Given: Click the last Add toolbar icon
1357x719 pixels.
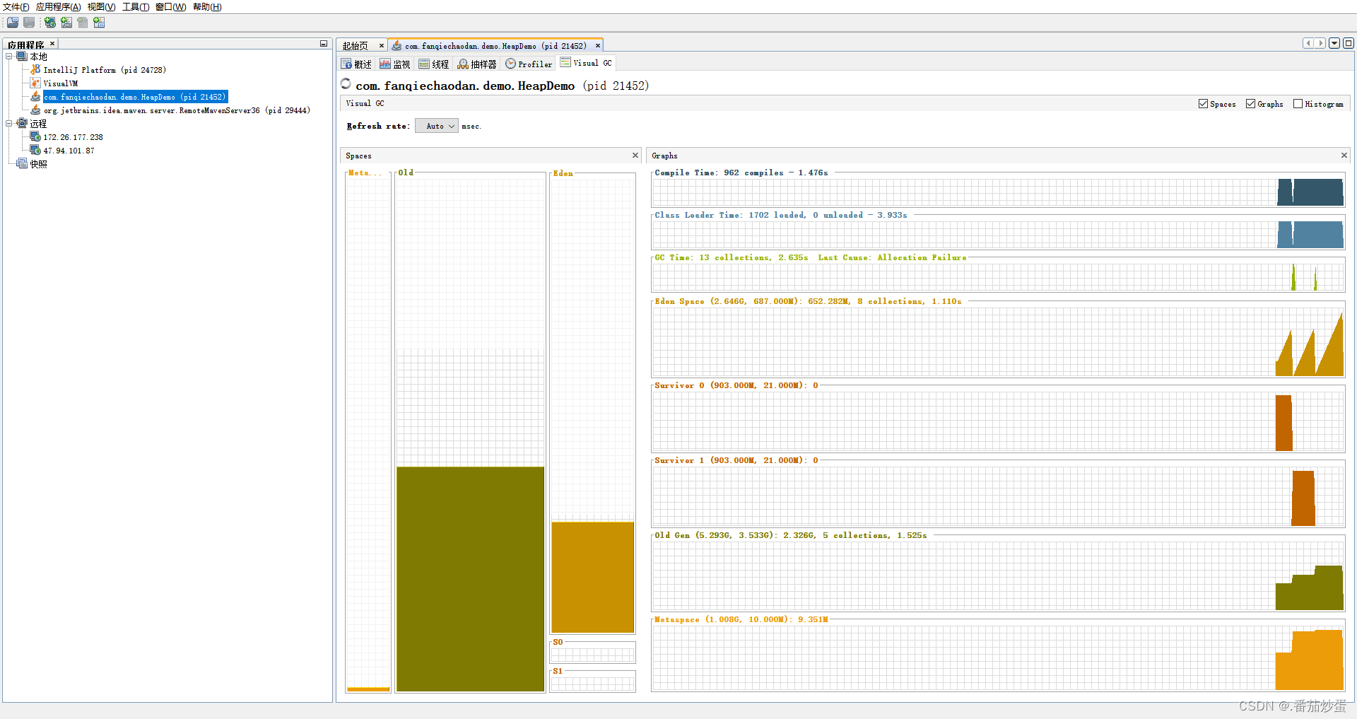Looking at the screenshot, I should [99, 23].
